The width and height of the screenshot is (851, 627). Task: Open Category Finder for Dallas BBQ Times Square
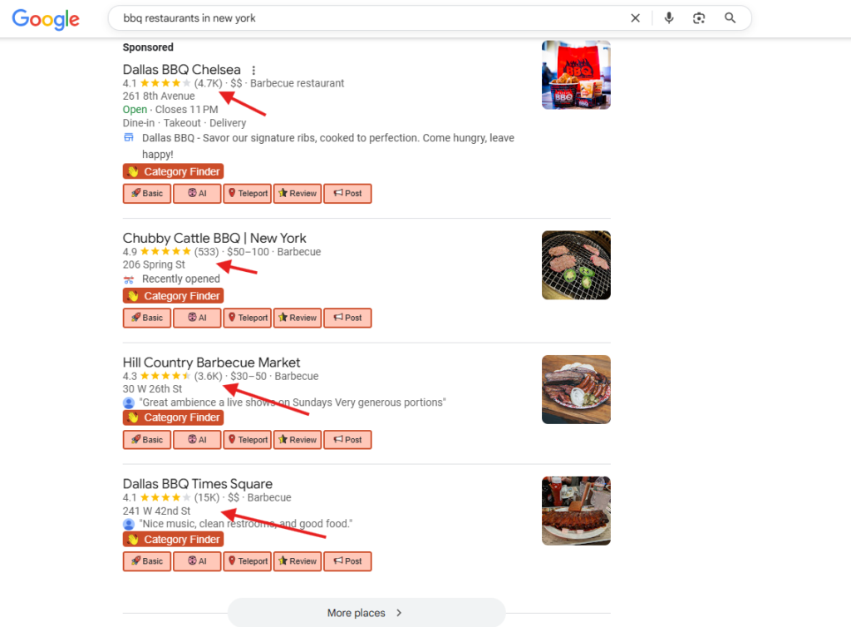click(x=173, y=540)
